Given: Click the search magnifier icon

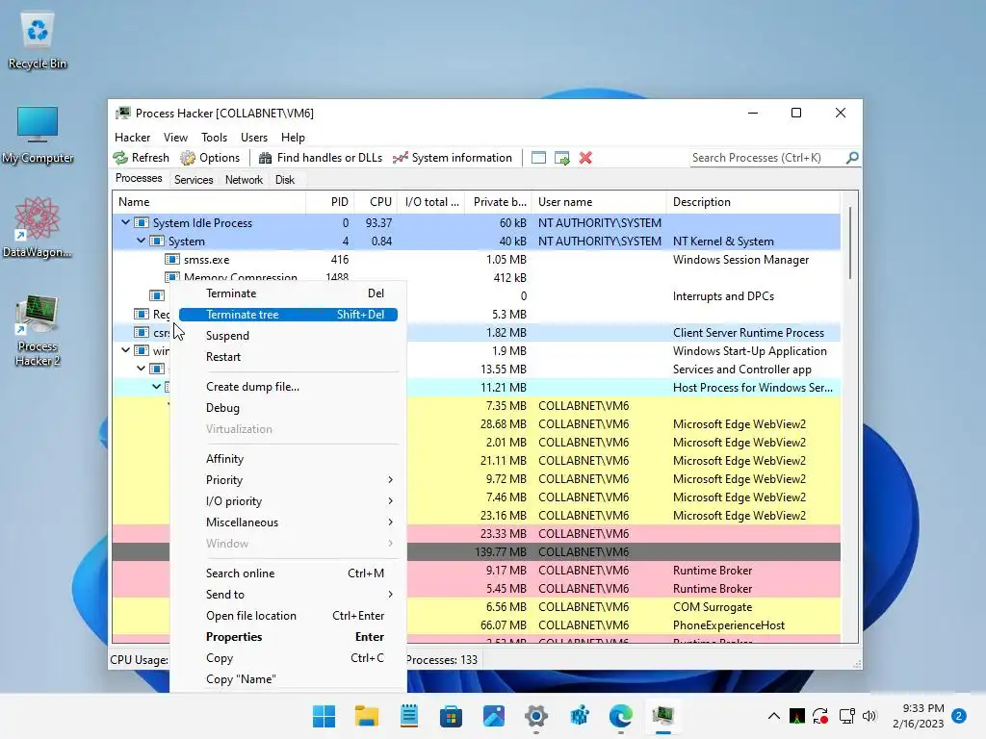Looking at the screenshot, I should 852,158.
